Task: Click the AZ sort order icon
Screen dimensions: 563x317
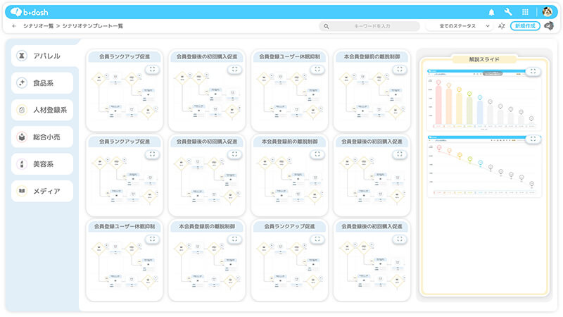Action: coord(502,26)
